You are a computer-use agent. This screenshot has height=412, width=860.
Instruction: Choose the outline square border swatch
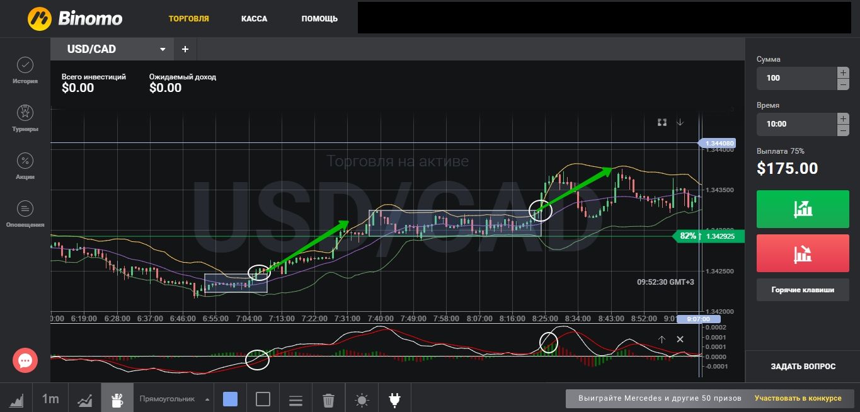click(263, 399)
